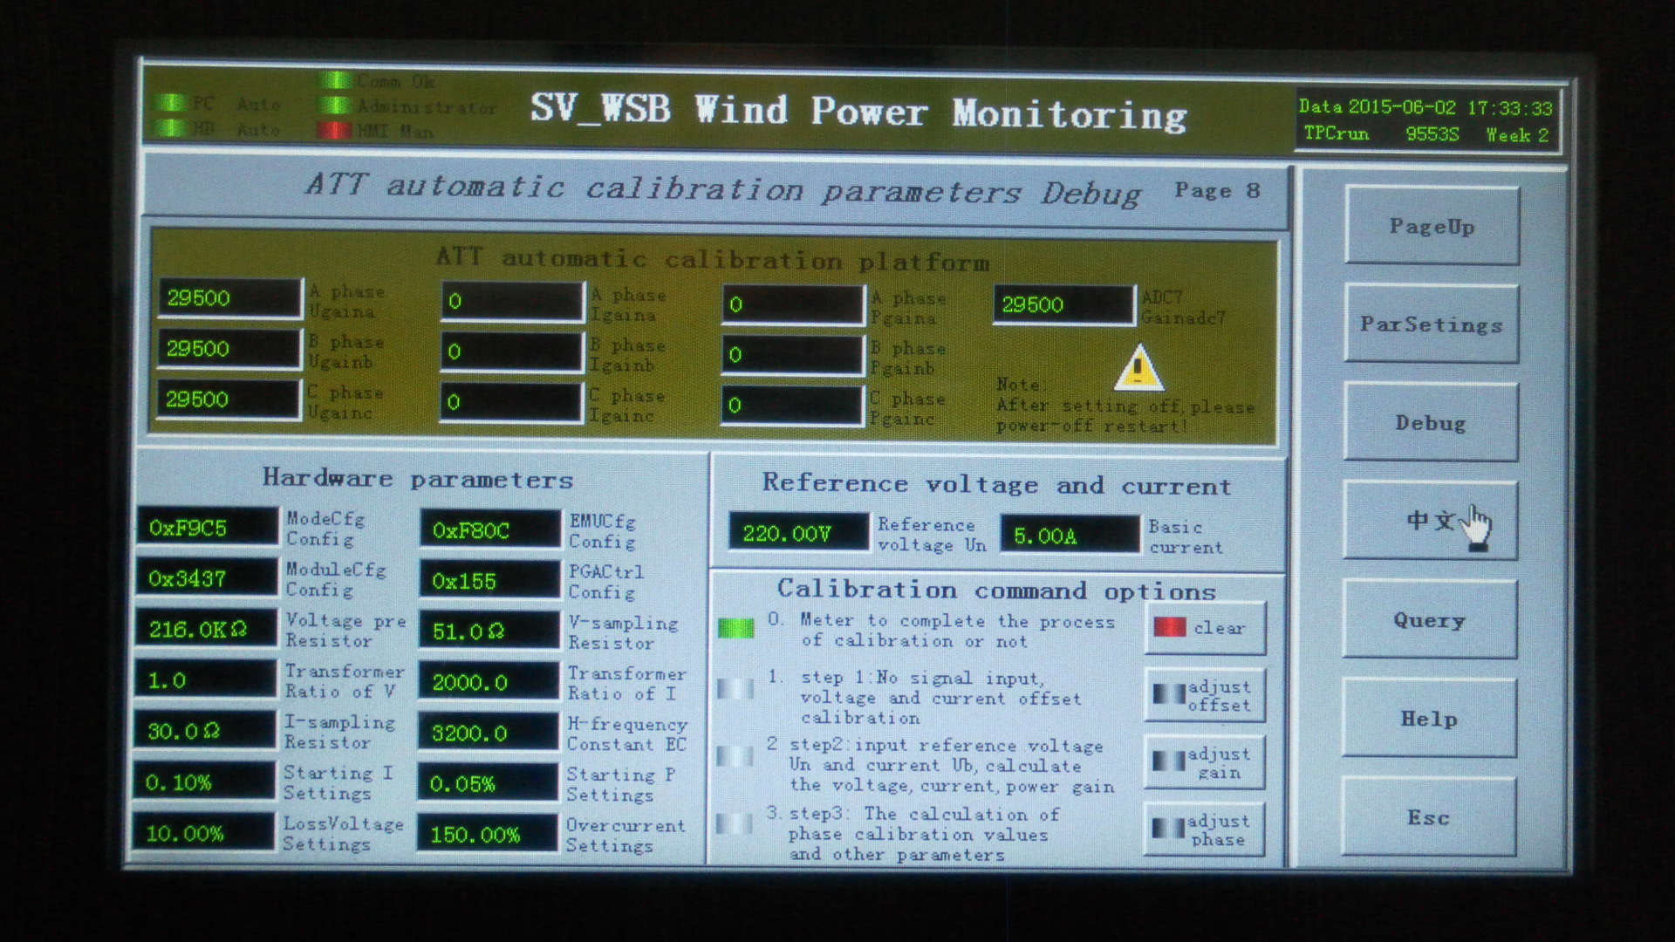Click the HB Auto green status light
This screenshot has width=1675, height=942.
[x=171, y=128]
